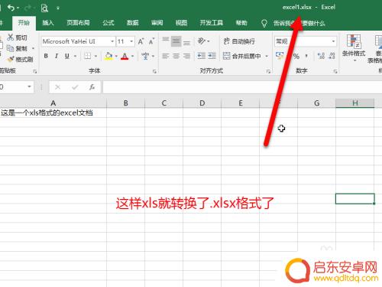Toggle Underline formatting
Viewport: 382px width, 287px height.
tap(67, 56)
